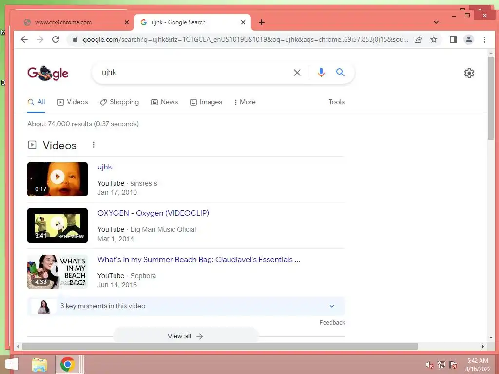Click the scroll left arrow
This screenshot has height=374, width=499.
coord(18,346)
